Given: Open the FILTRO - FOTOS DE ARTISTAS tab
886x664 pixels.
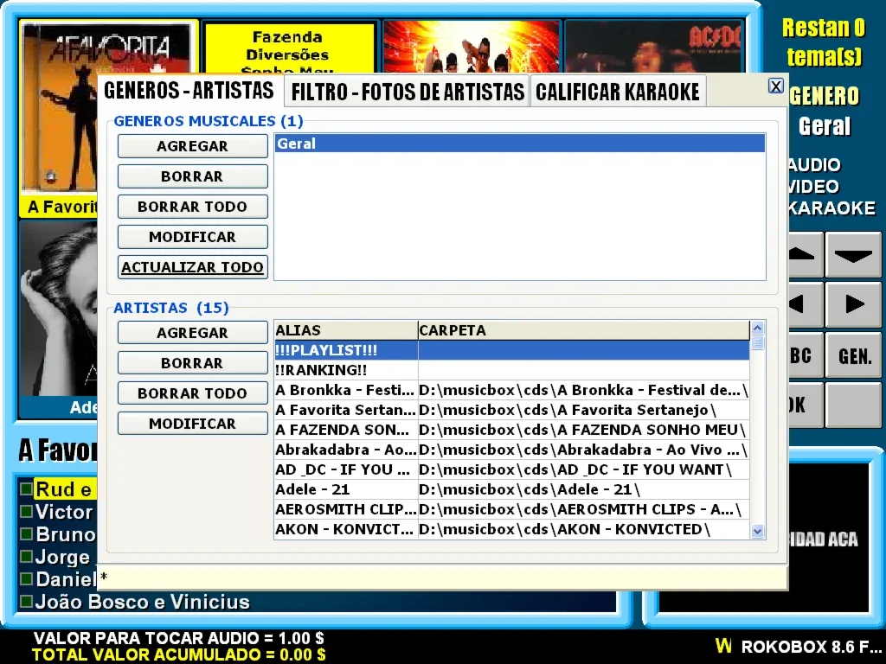Looking at the screenshot, I should coord(407,92).
